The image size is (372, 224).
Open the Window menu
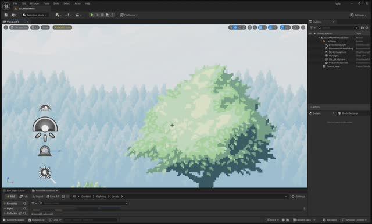pos(34,3)
